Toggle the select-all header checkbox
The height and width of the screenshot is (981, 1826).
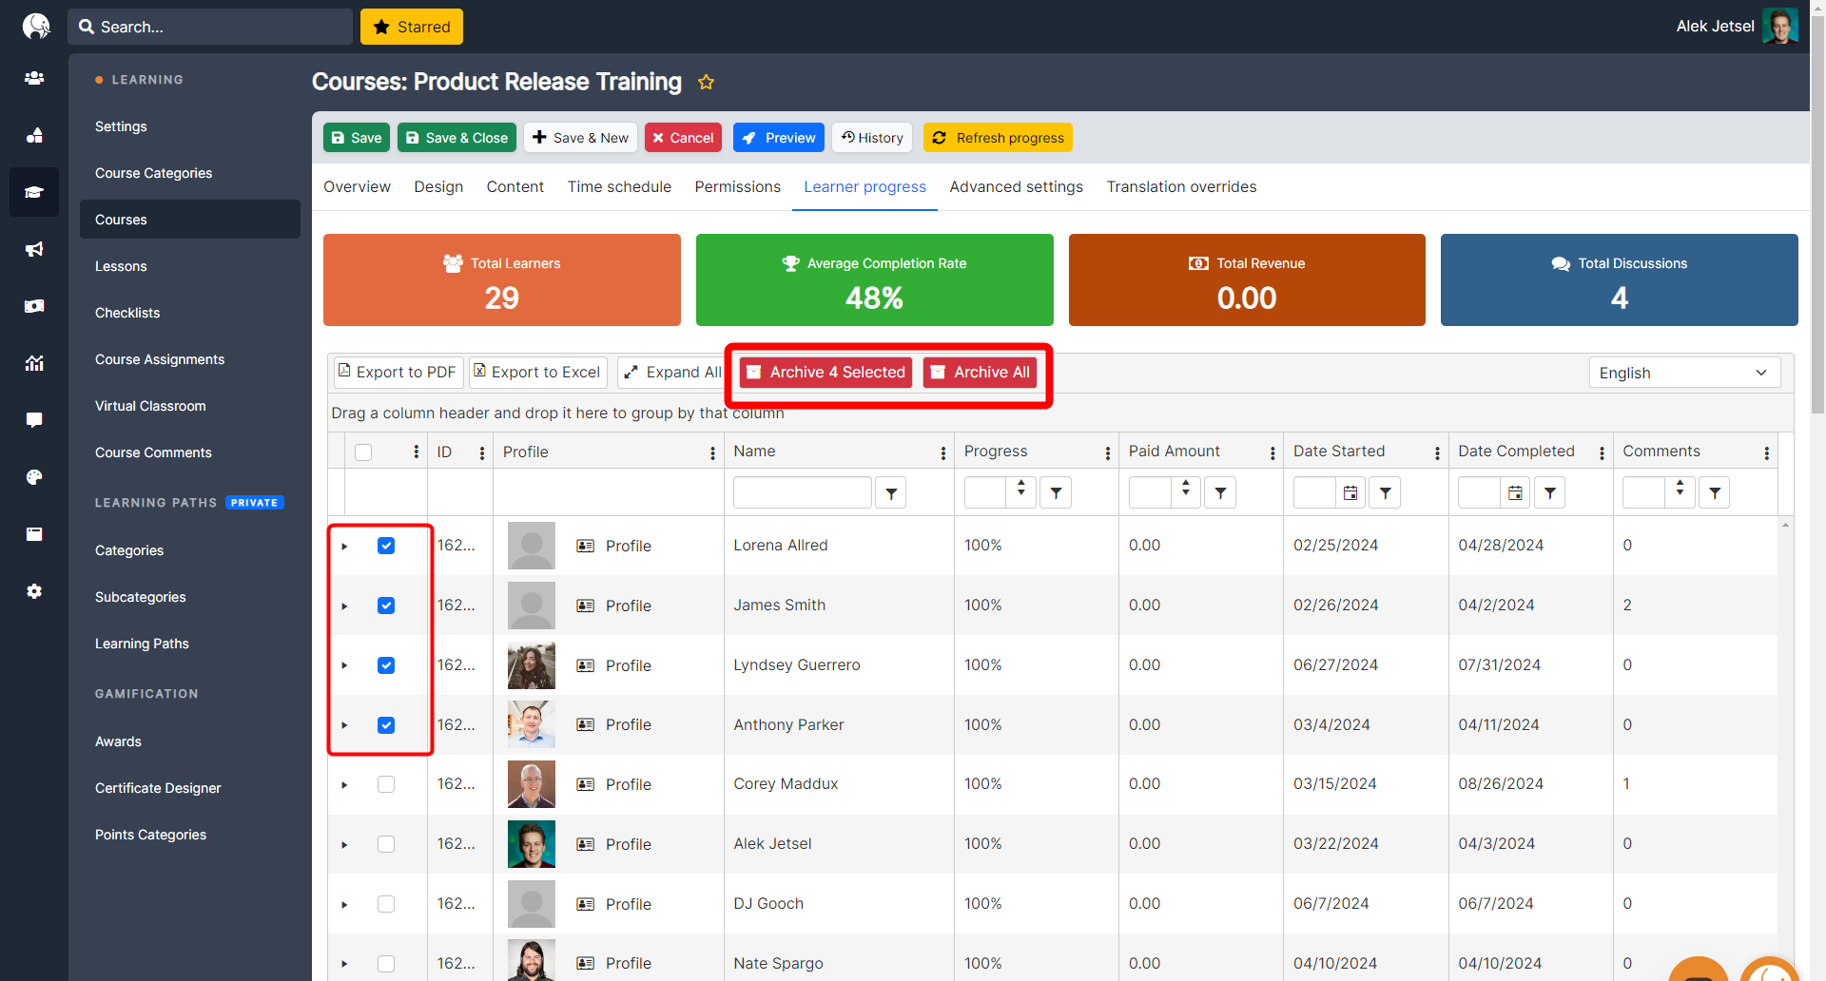pos(363,452)
